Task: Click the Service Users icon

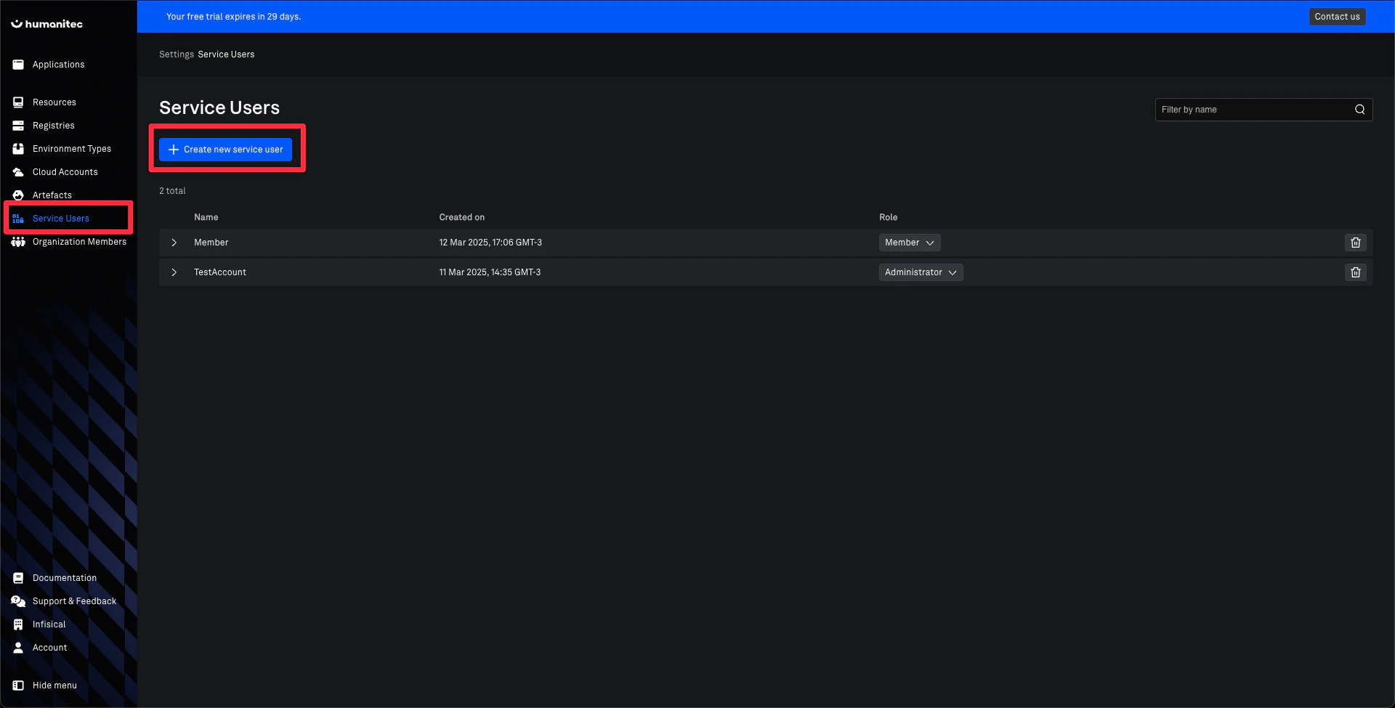Action: point(18,219)
